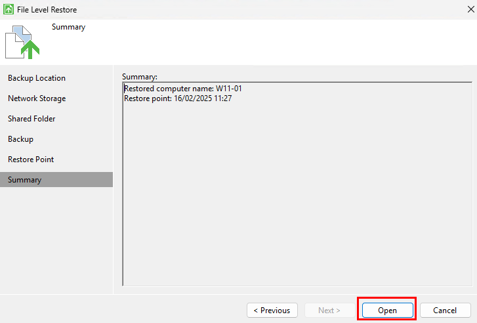Go to the Backup Location step
477x323 pixels.
point(37,78)
